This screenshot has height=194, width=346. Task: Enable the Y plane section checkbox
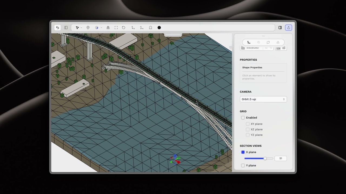(x=243, y=165)
